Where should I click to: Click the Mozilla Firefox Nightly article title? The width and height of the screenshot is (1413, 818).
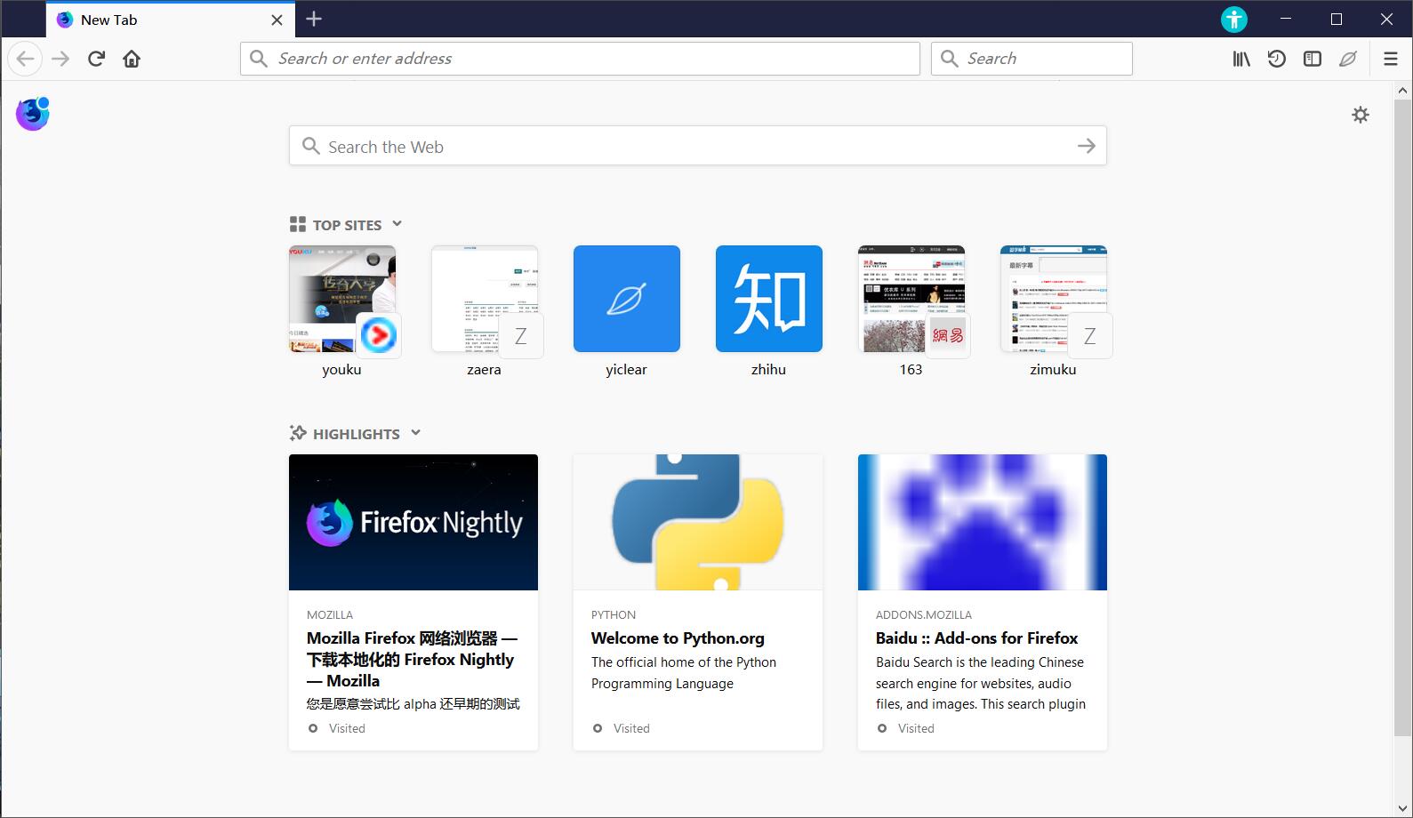pyautogui.click(x=412, y=660)
